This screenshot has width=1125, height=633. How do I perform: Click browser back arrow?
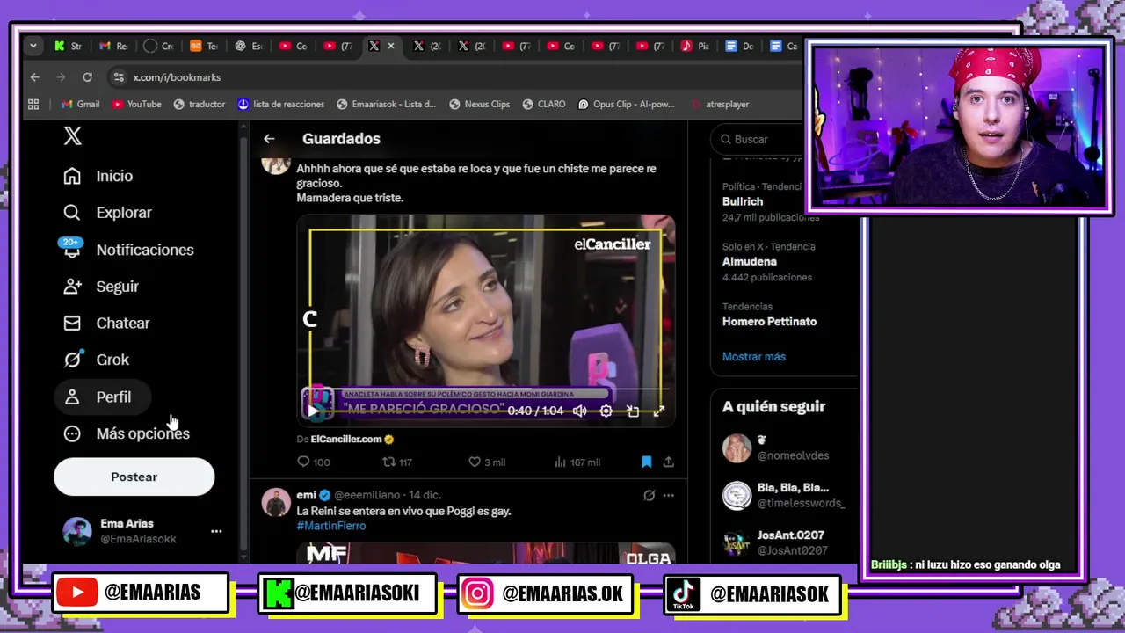[35, 77]
